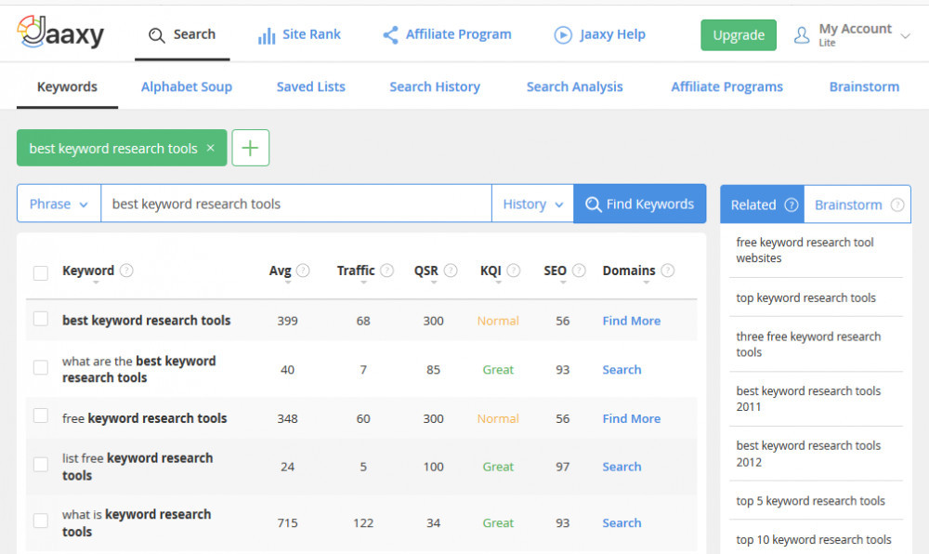Click related term 'best keyword research tools 2012'
This screenshot has height=554, width=929.
(x=809, y=454)
